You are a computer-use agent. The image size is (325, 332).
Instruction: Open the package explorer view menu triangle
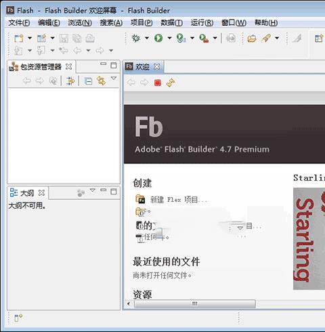[x=114, y=79]
